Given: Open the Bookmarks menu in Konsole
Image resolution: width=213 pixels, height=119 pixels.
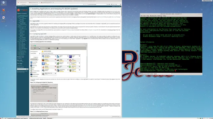Looking at the screenshot, I should (x=153, y=16).
